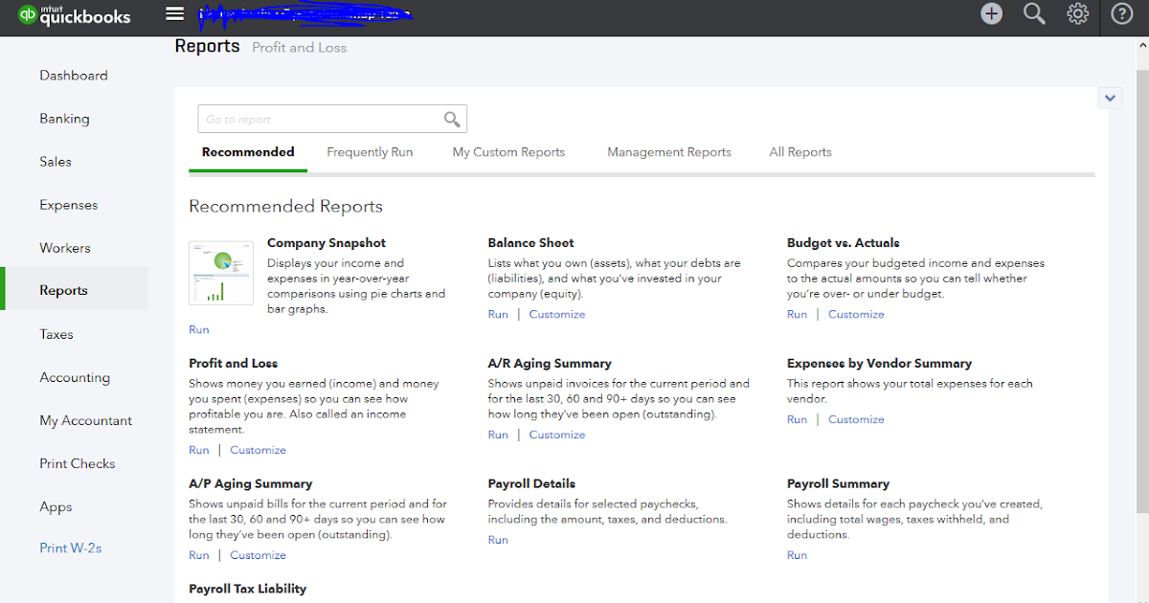Click the Payroll Tax Liability title
The height and width of the screenshot is (603, 1149).
[x=248, y=589]
